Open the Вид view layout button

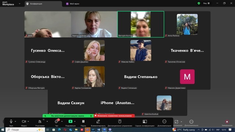coord(206,3)
